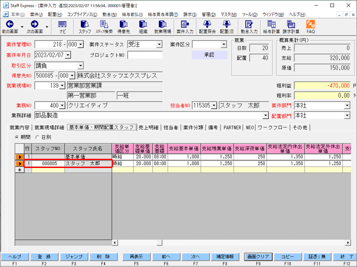This screenshot has width=357, height=267.
Task: Open the 取引区分 請負 dropdown
Action: click(80, 66)
